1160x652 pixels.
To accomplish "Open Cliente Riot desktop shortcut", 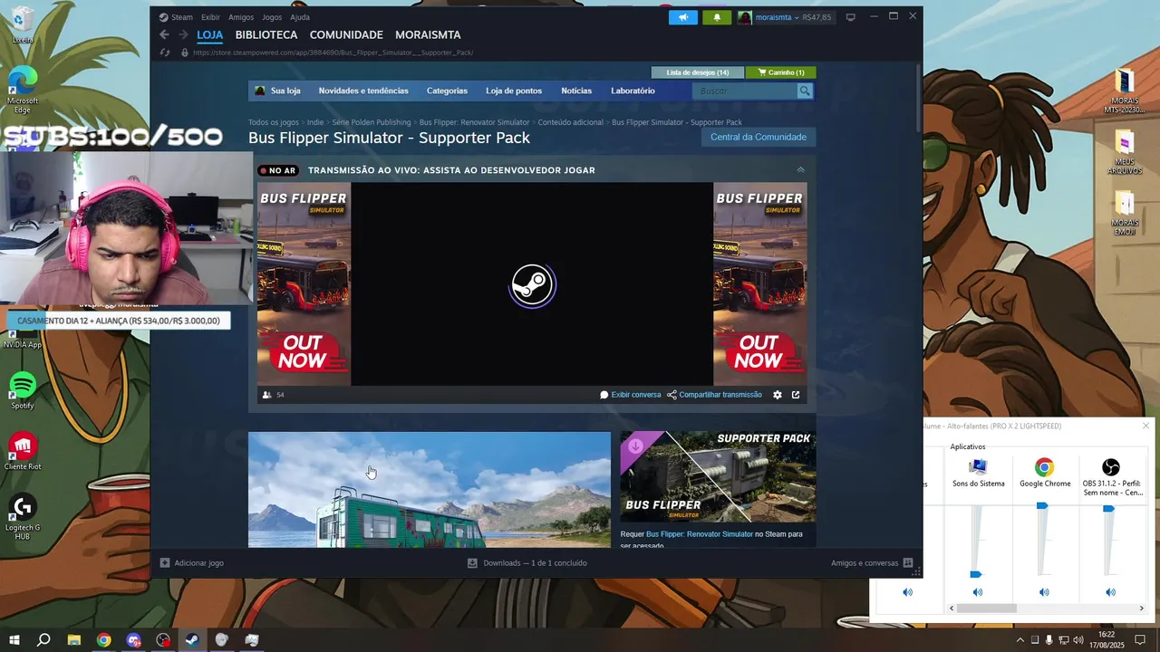I will [x=23, y=451].
